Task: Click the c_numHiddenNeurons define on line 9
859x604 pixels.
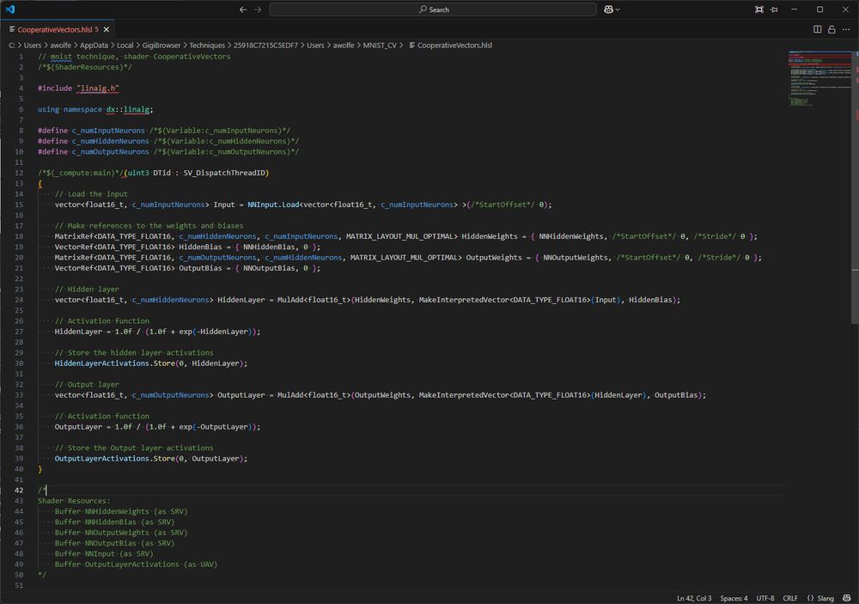Action: [110, 141]
